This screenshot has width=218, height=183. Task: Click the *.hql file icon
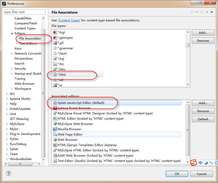coord(55,59)
